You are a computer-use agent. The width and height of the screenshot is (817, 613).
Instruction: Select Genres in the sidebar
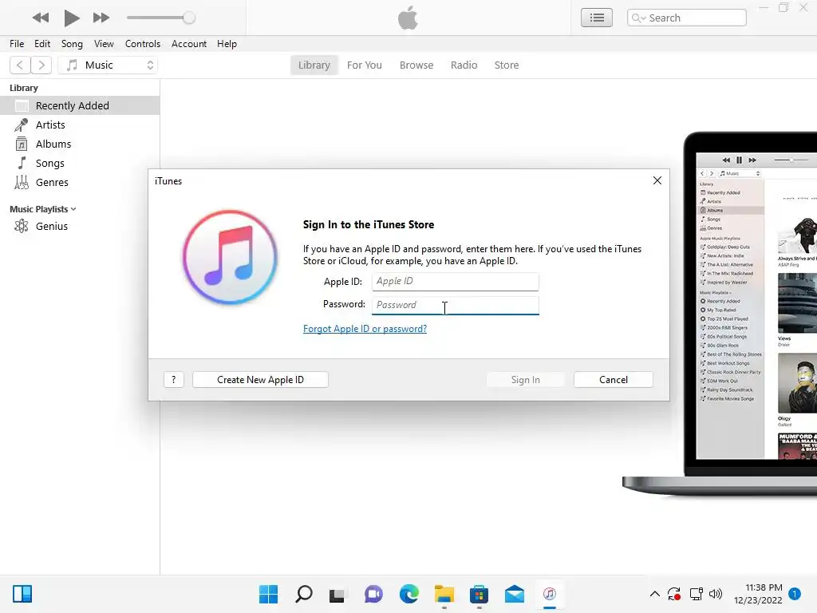point(80,183)
